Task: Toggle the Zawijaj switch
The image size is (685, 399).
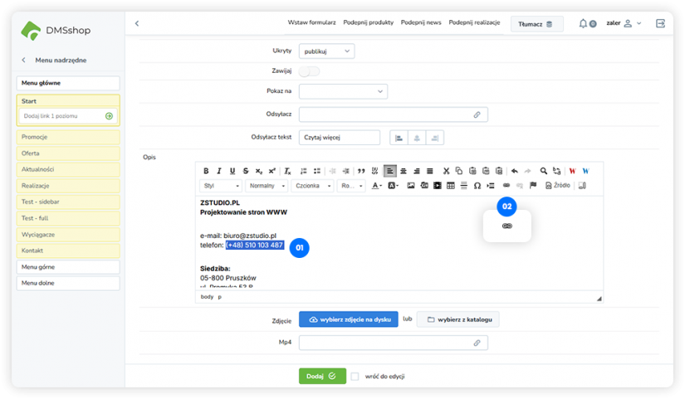Action: (309, 71)
